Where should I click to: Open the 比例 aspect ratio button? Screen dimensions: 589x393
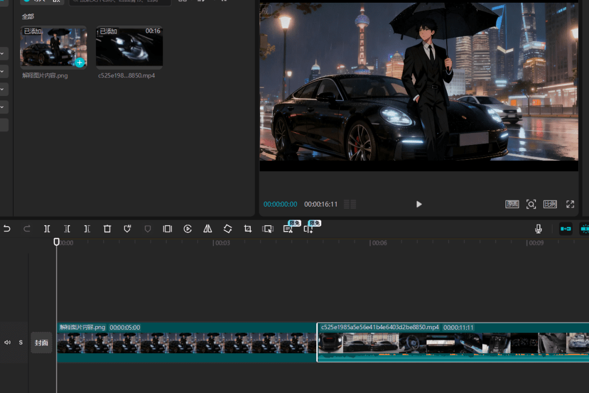550,204
